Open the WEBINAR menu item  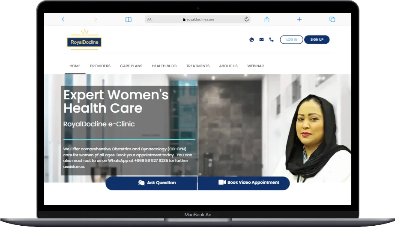click(255, 66)
